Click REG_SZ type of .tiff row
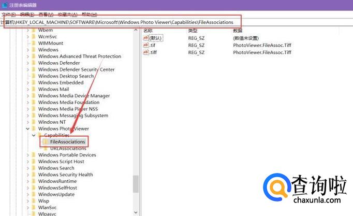353x216 pixels. pos(196,52)
